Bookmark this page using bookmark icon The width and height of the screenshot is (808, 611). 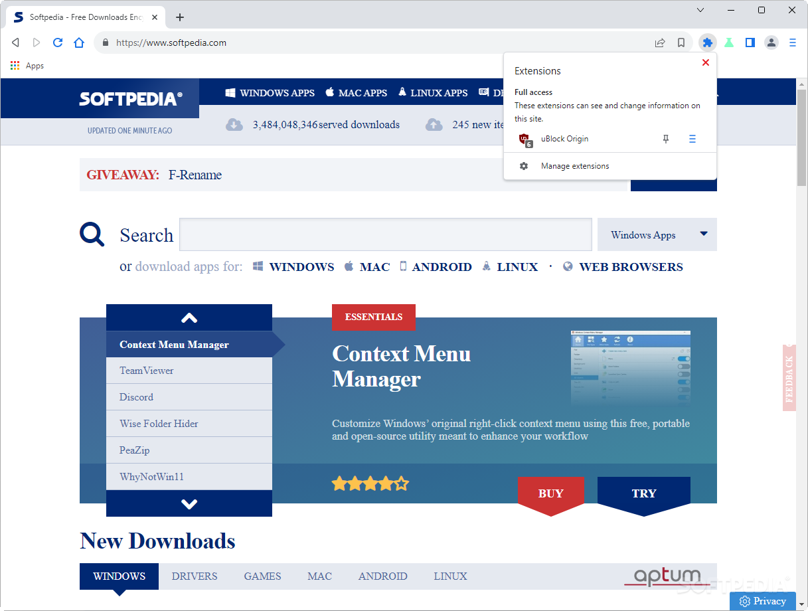pos(681,43)
